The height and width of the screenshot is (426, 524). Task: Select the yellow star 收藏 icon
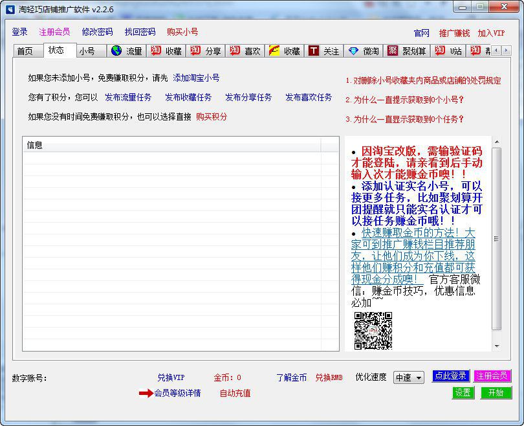282,50
